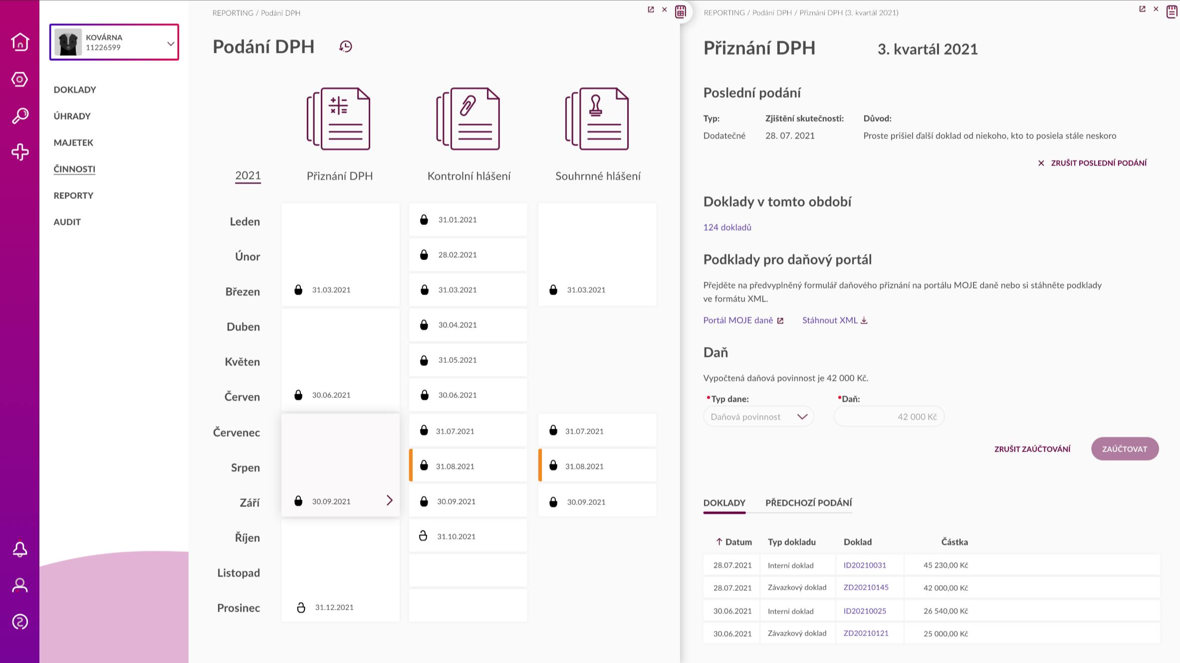
Task: Go to the Home icon in sidebar
Action: click(20, 42)
